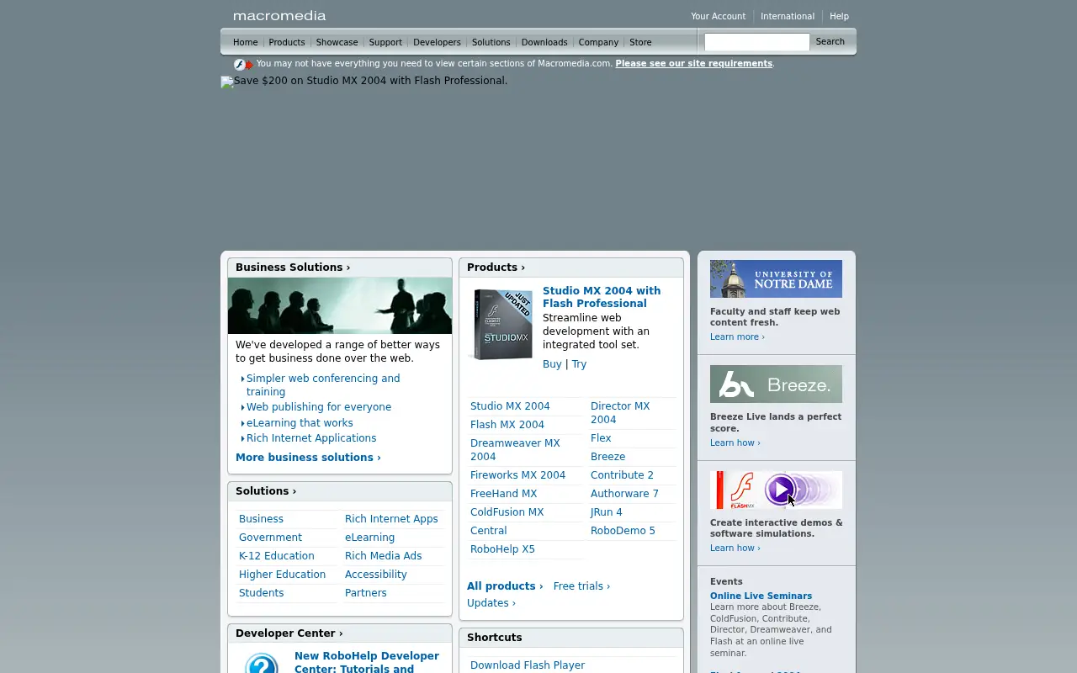Go to the Store navigation item
Image resolution: width=1077 pixels, height=673 pixels.
coord(640,42)
